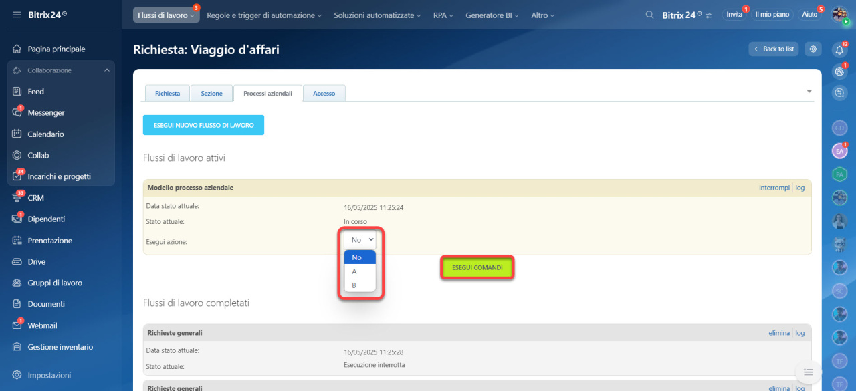
Task: Open the user profile avatar
Action: click(x=840, y=15)
